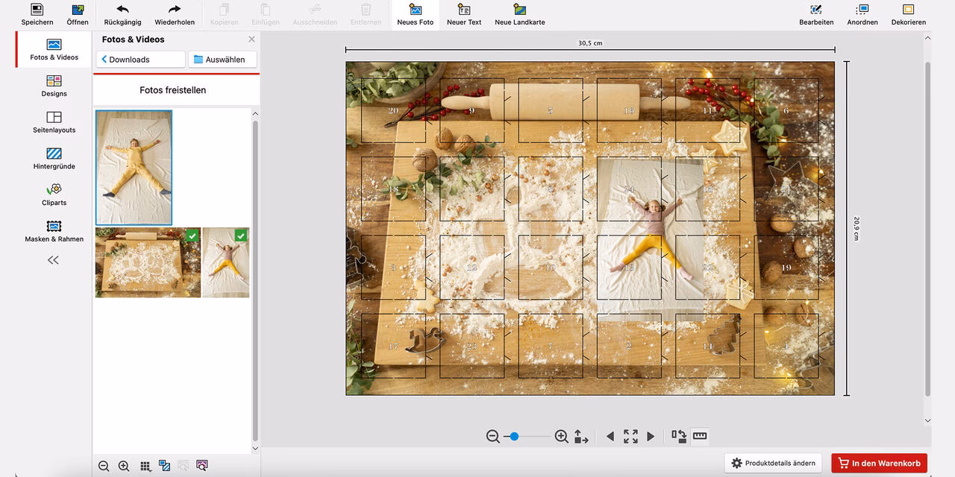The height and width of the screenshot is (477, 955).
Task: Click Produktdetails ändern button
Action: click(773, 463)
